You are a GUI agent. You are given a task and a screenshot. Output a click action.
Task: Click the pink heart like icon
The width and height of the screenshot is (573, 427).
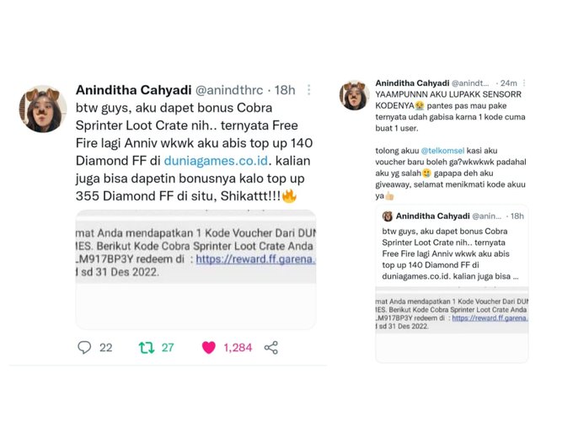209,347
